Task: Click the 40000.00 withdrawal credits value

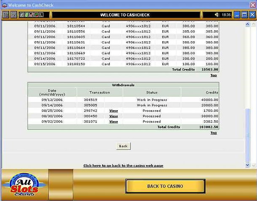Action: 210,100
